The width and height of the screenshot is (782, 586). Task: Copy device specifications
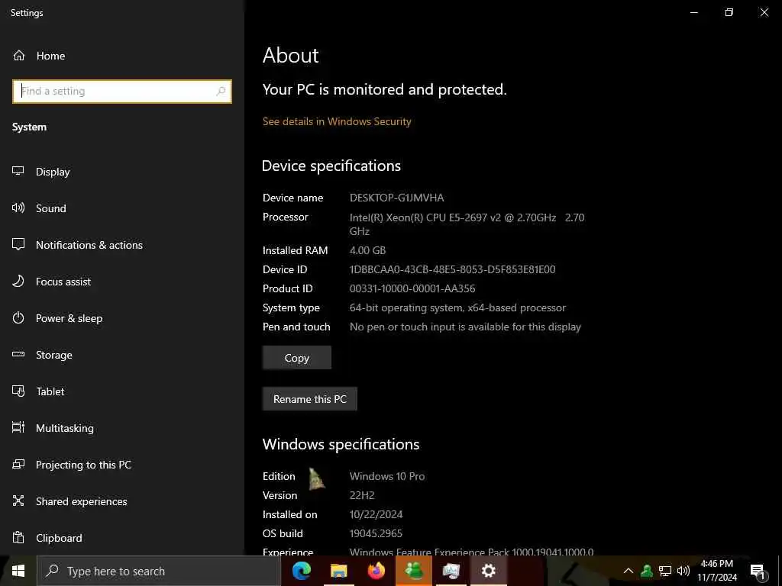[x=297, y=358]
